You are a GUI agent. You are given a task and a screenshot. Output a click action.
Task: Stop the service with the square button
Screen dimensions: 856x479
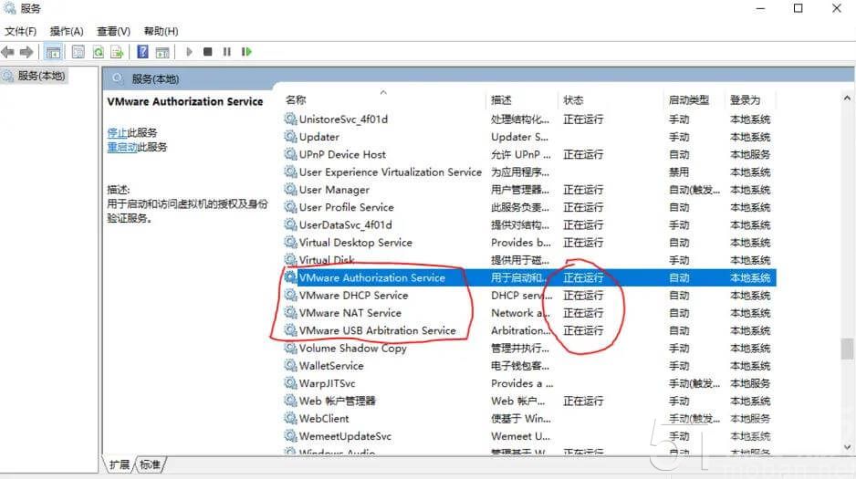pos(207,52)
